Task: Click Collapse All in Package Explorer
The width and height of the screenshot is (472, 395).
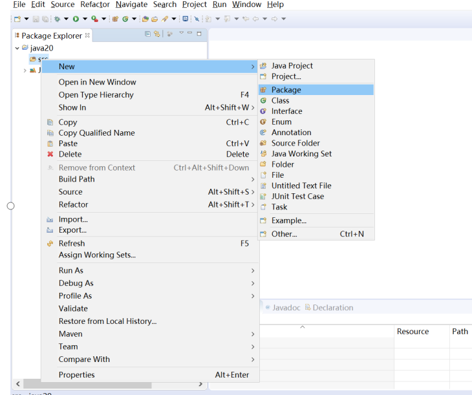Action: (x=147, y=34)
